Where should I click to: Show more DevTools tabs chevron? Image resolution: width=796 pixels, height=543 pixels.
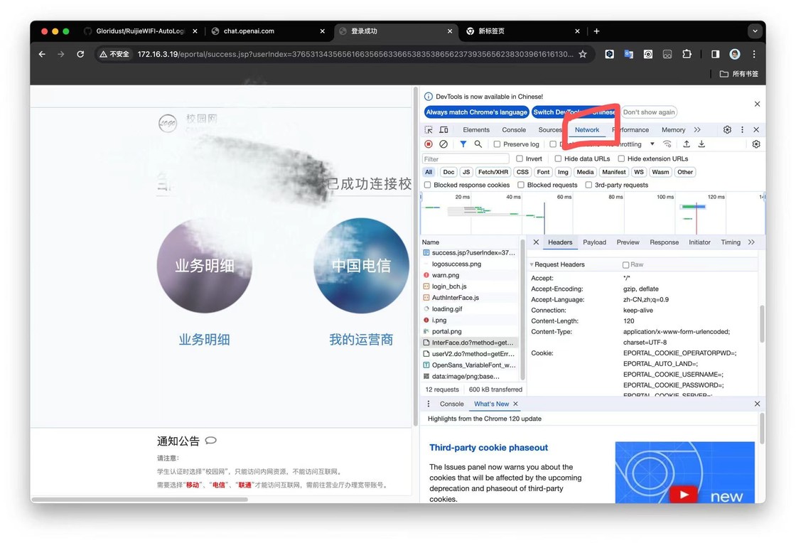click(x=697, y=130)
